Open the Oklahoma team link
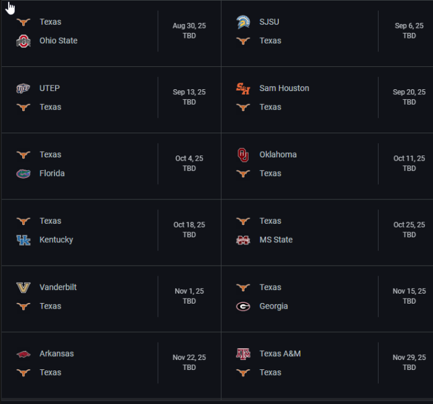The width and height of the screenshot is (433, 404). pos(278,154)
